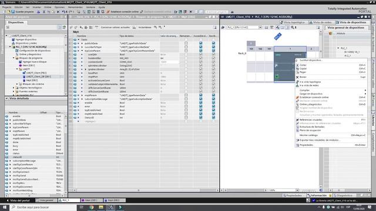The height and width of the screenshot is (211, 376).
Task: Click the Open project icon in main toolbar
Action: click(x=8, y=12)
